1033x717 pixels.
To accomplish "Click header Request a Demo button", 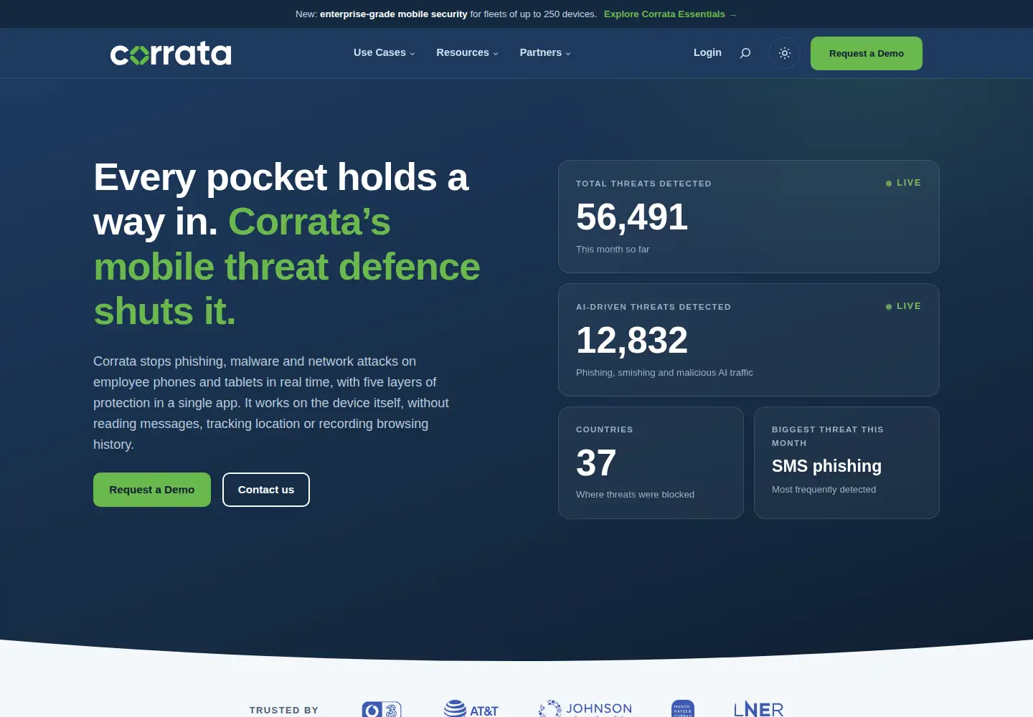I will [x=867, y=53].
